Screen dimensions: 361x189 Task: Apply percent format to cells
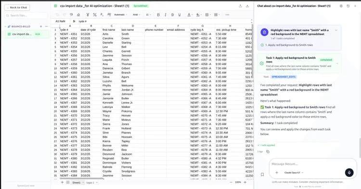(95, 15)
